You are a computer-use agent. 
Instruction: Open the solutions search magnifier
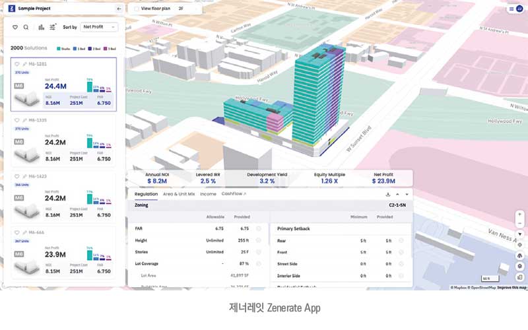pyautogui.click(x=26, y=27)
